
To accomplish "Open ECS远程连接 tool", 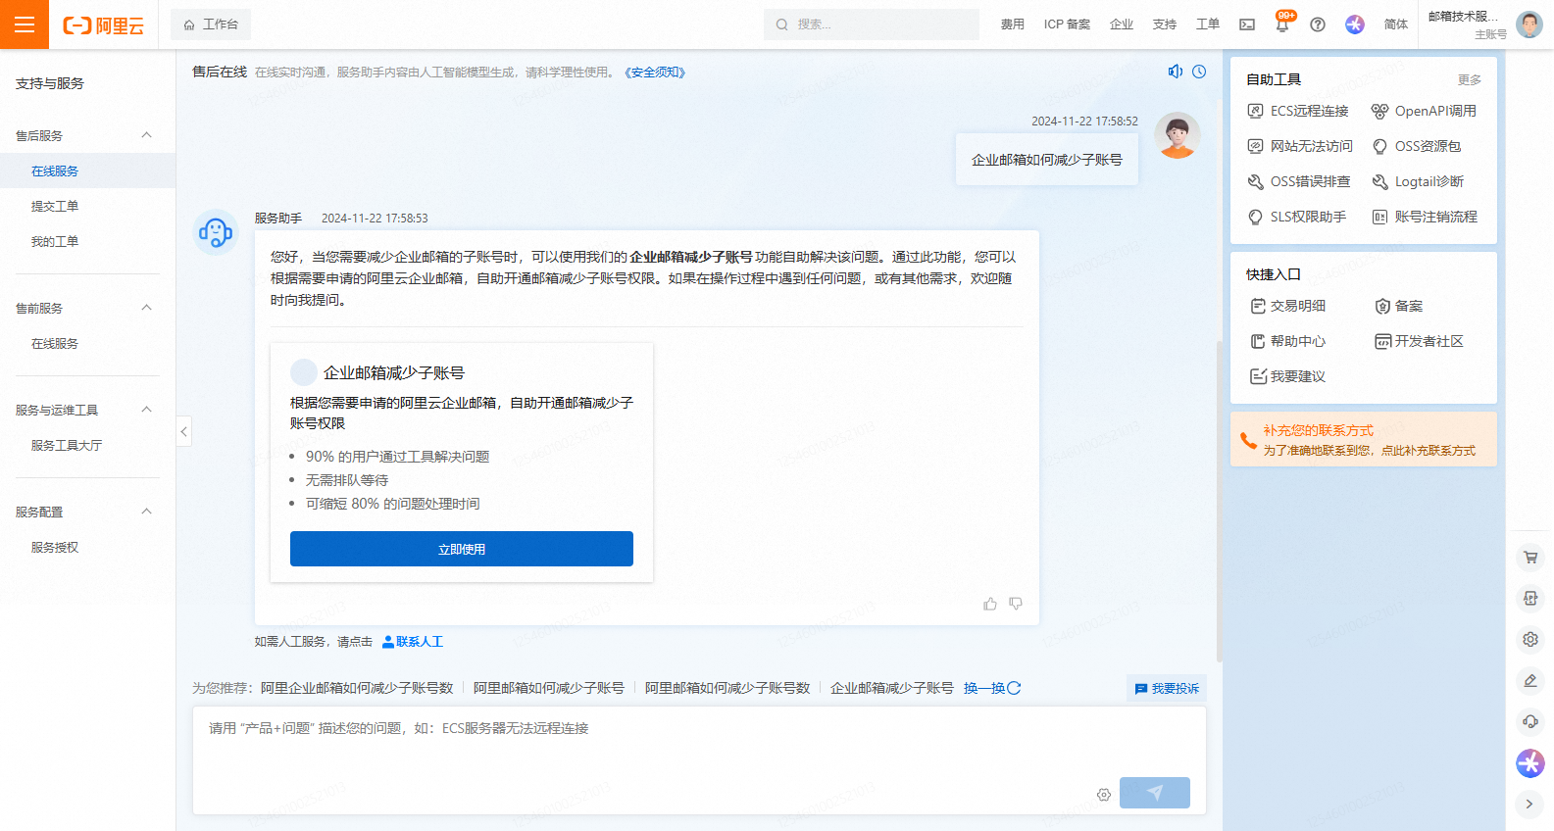I will coord(1298,111).
